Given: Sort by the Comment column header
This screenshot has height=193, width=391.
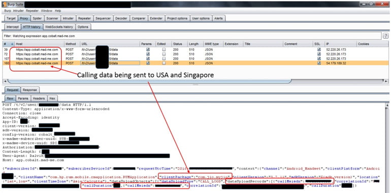Looking at the screenshot, I should click(x=298, y=44).
